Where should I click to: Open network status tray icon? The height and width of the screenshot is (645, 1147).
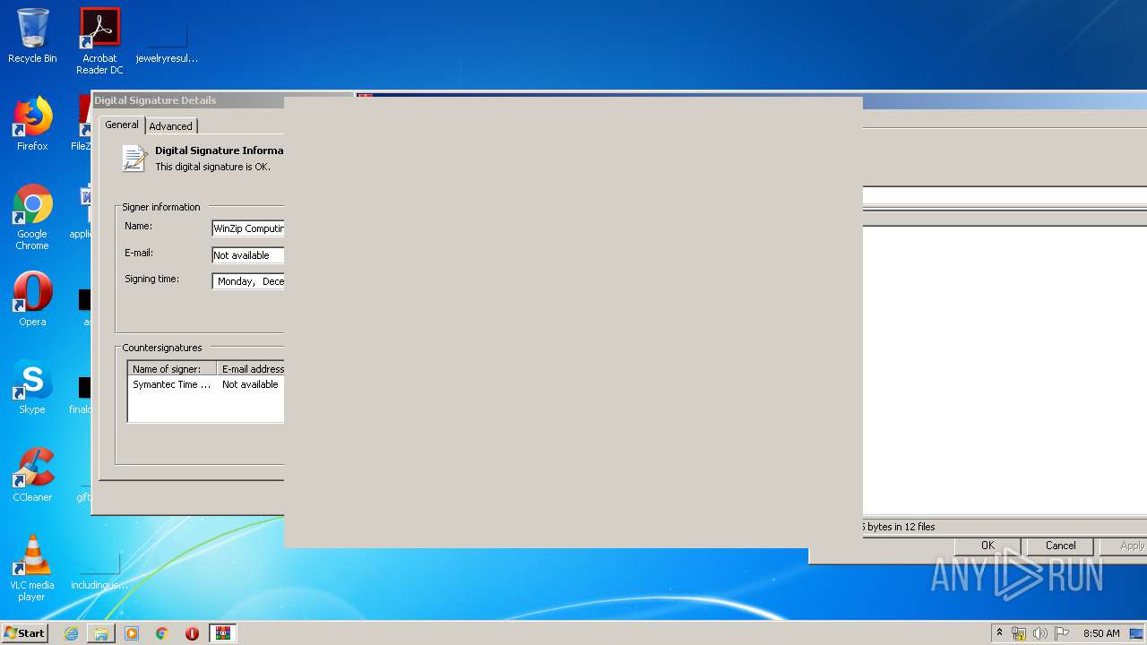pyautogui.click(x=1019, y=633)
